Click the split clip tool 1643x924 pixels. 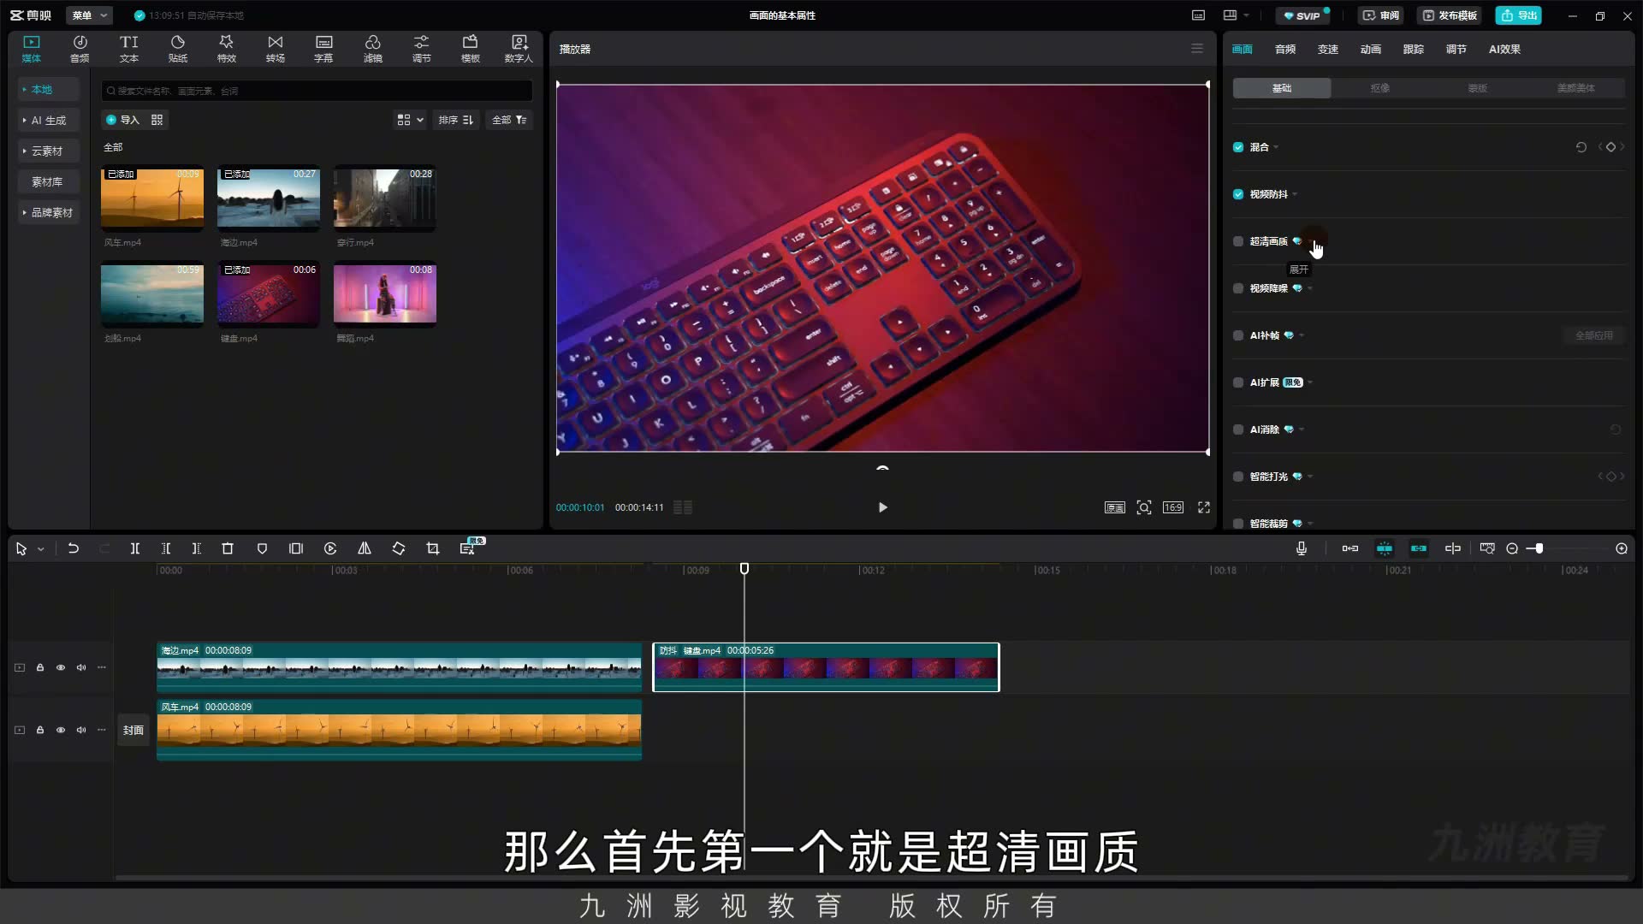click(134, 548)
